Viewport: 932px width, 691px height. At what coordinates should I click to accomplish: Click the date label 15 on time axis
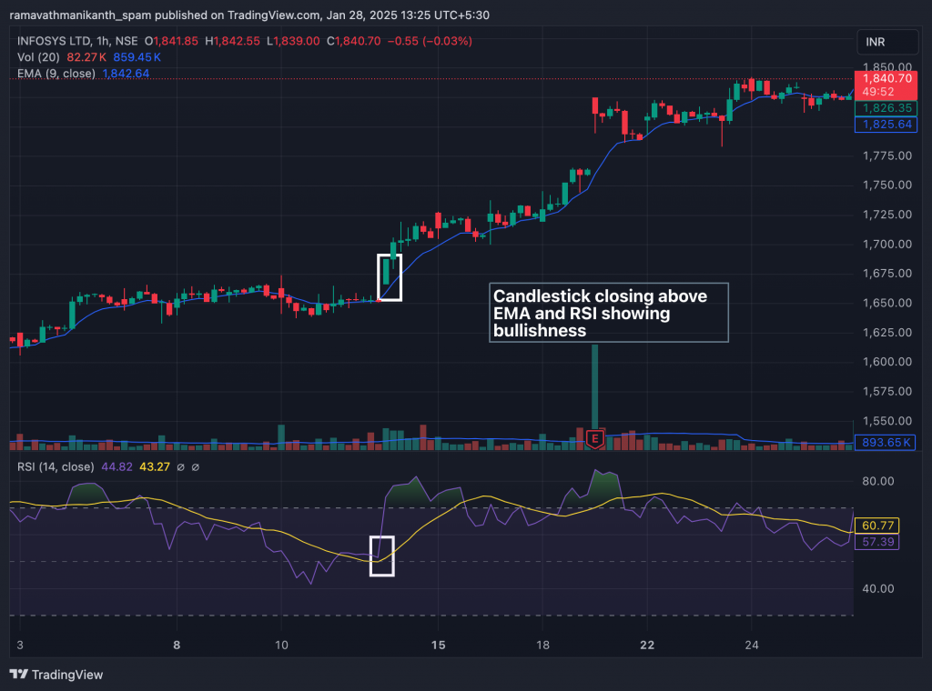point(438,645)
